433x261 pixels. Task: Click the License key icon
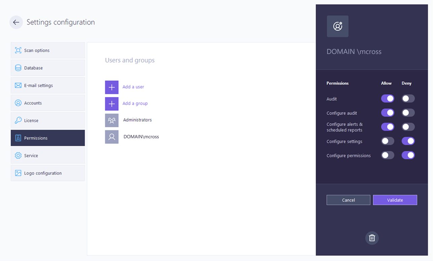(x=18, y=120)
